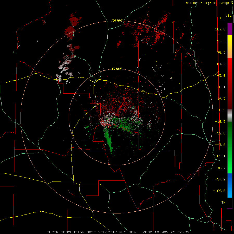Click the Super-Resolution Base Velocity caption
This screenshot has width=234, height=234.
coord(118,232)
